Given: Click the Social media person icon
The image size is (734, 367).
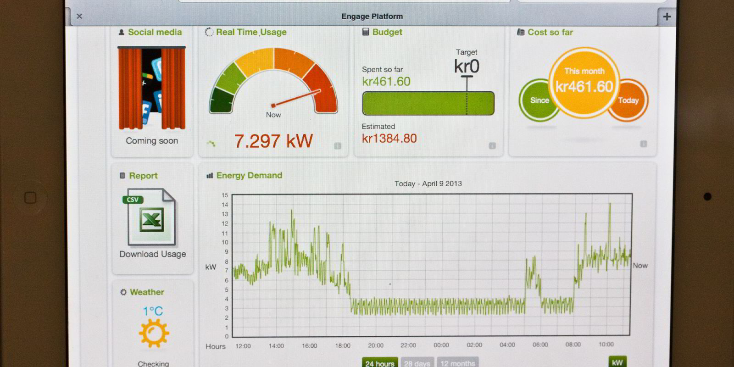Looking at the screenshot, I should tap(122, 32).
